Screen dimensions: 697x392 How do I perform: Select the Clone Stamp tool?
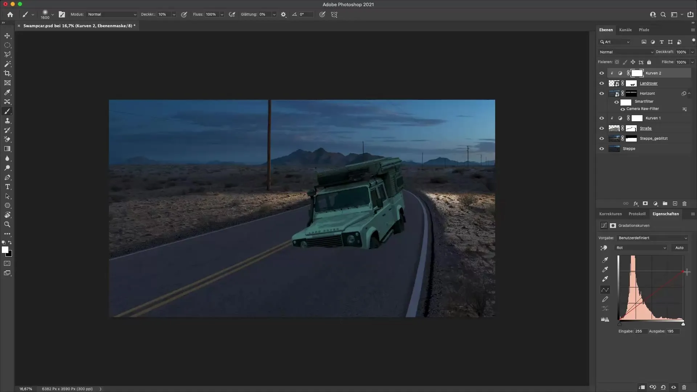7,121
